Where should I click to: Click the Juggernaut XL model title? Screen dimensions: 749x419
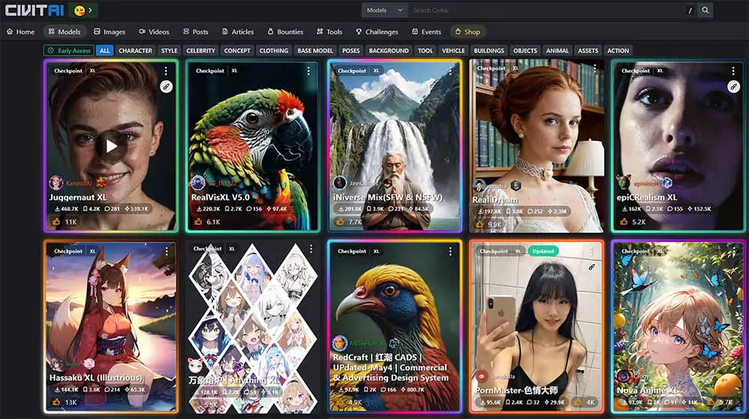78,197
